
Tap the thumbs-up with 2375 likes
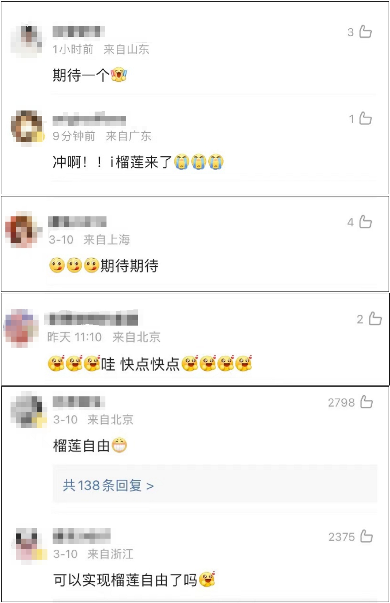tap(367, 536)
